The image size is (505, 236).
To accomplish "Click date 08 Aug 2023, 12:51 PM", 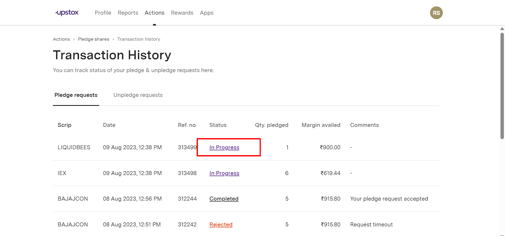I will pyautogui.click(x=132, y=224).
